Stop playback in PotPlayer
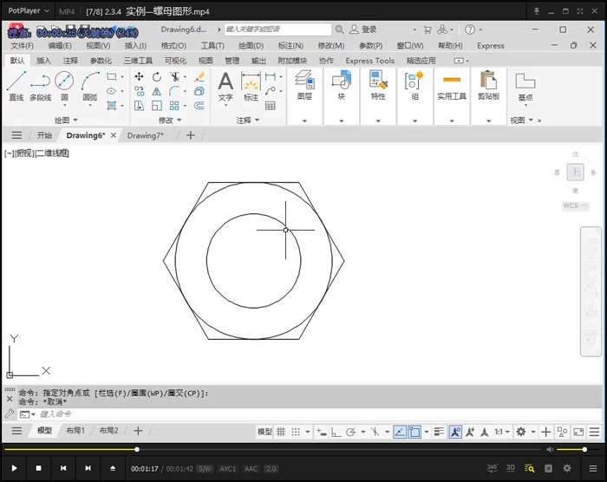 39,468
